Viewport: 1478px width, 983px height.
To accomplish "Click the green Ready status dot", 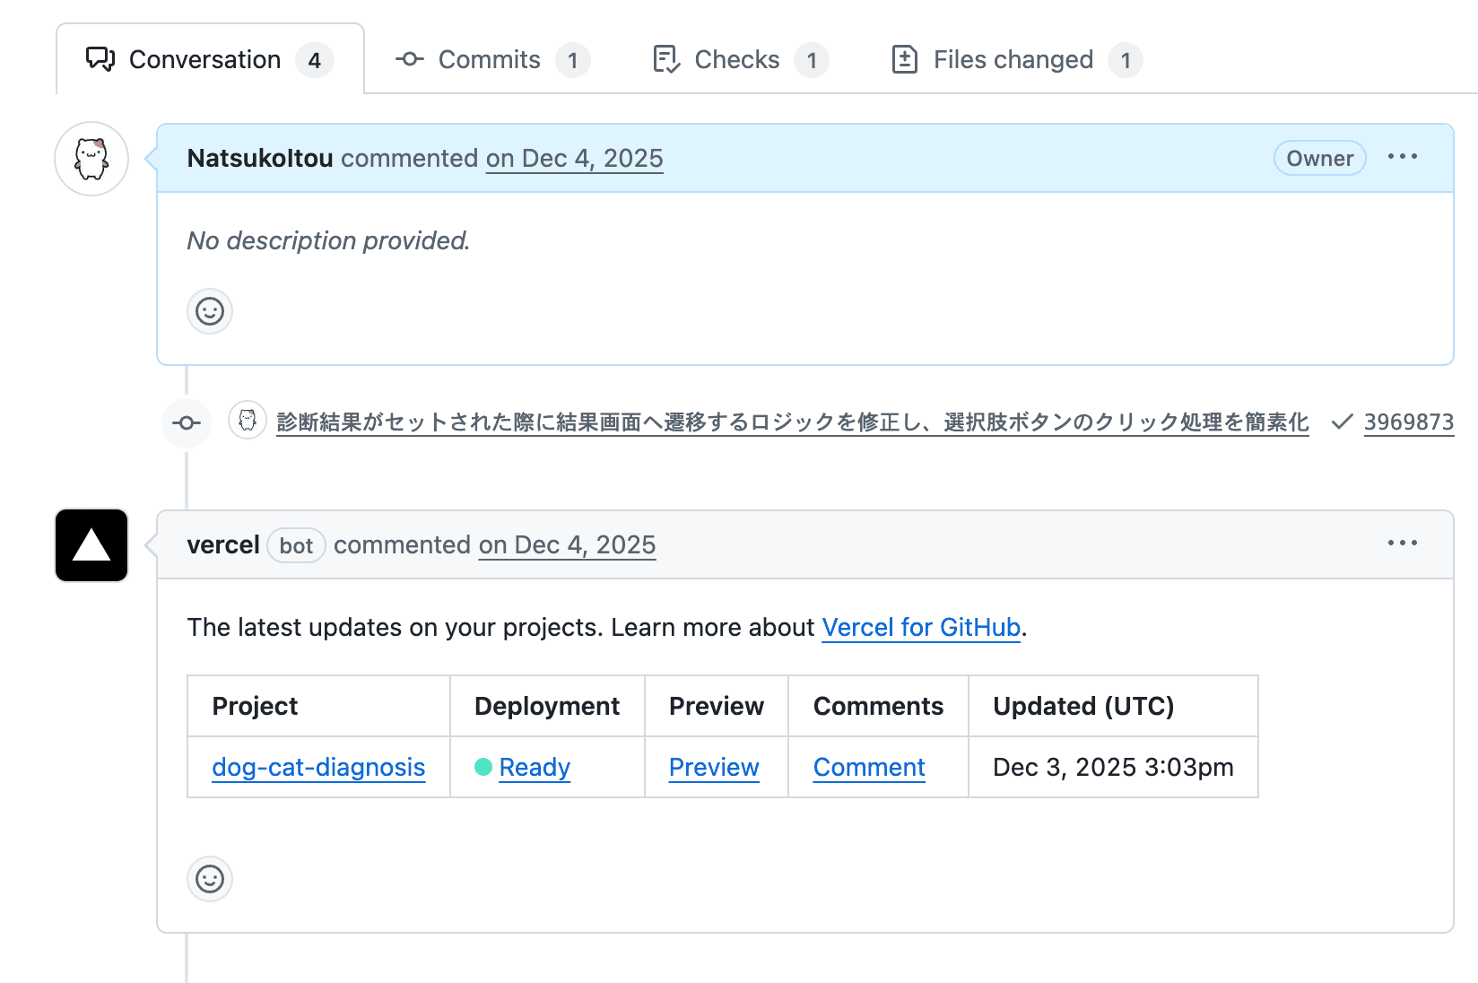I will (x=483, y=767).
